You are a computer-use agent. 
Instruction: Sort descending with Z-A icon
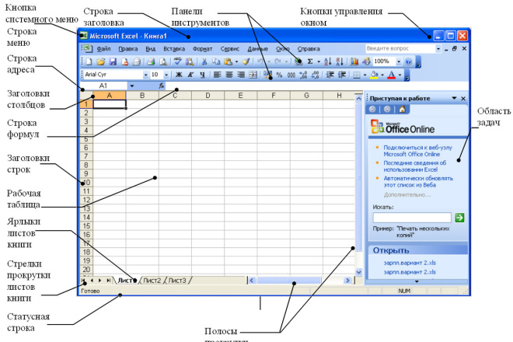click(x=340, y=61)
